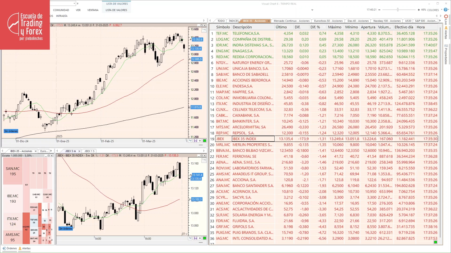This screenshot has height=253, width=451.
Task: Switch to the Dax-40 - Acciones tab
Action: tap(358, 21)
